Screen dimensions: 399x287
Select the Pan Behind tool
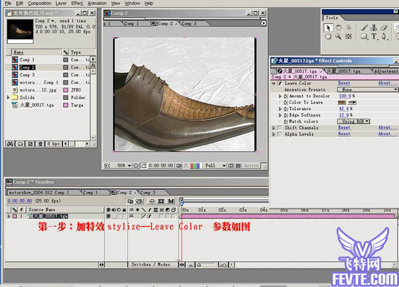point(348,36)
